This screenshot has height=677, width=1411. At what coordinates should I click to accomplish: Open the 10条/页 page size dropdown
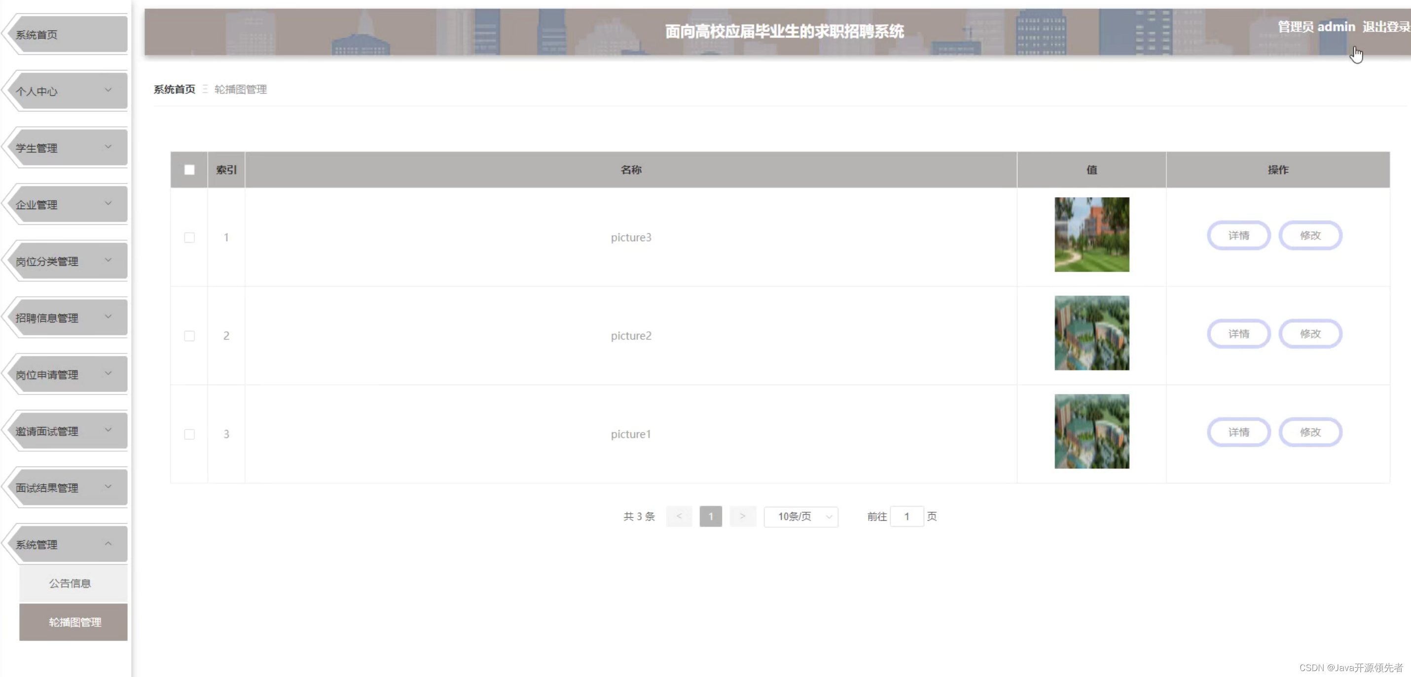coord(801,517)
